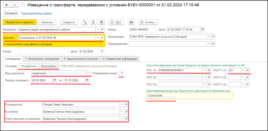Click the Идентификационный код обязательства input field
This screenshot has width=268, height=131.
point(190,96)
